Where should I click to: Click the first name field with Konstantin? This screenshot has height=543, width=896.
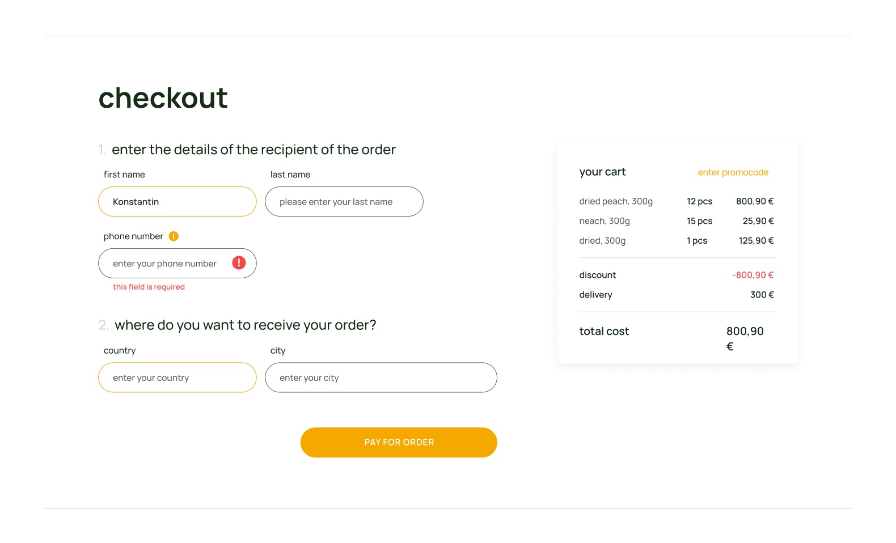pyautogui.click(x=177, y=202)
